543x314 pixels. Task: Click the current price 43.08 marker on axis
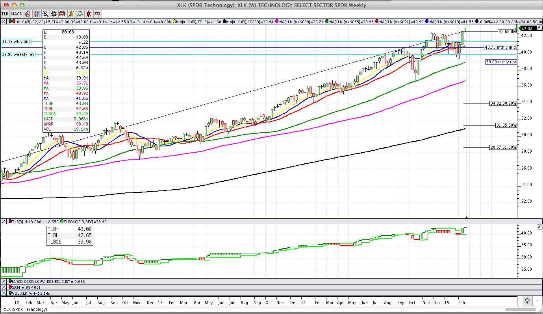[x=527, y=28]
